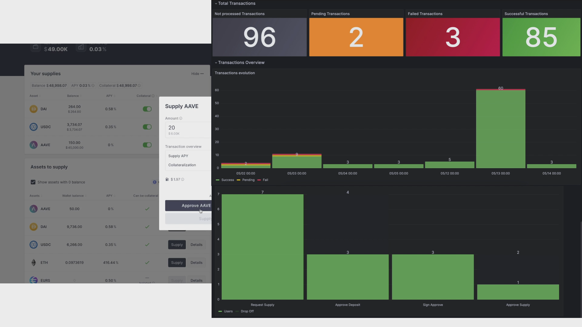The width and height of the screenshot is (582, 327).
Task: Click Supply button in USDC row
Action: click(177, 245)
